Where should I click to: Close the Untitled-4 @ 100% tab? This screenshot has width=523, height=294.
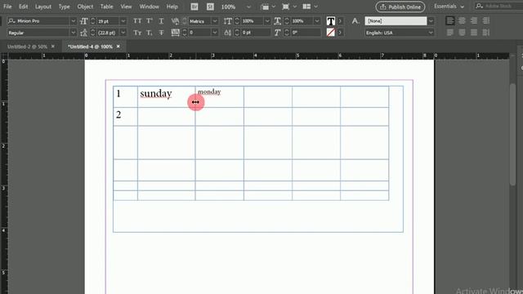[x=118, y=47]
